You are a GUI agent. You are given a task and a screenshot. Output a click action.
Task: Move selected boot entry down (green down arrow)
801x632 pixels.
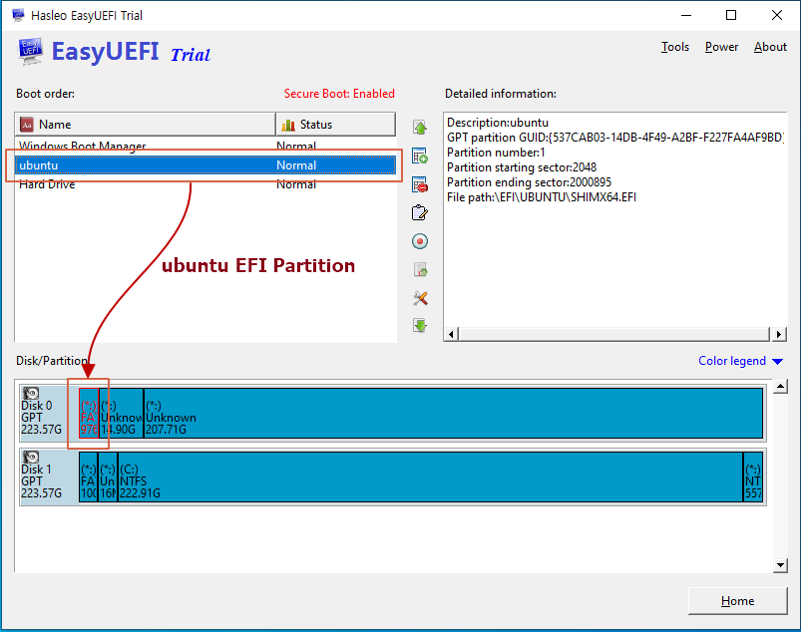420,325
